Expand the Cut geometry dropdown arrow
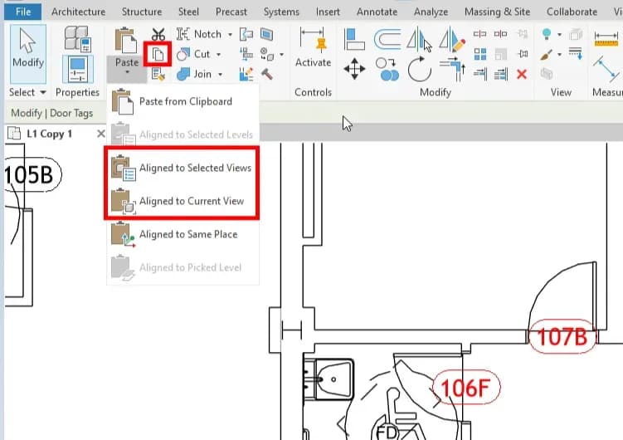The image size is (623, 440). (x=218, y=55)
